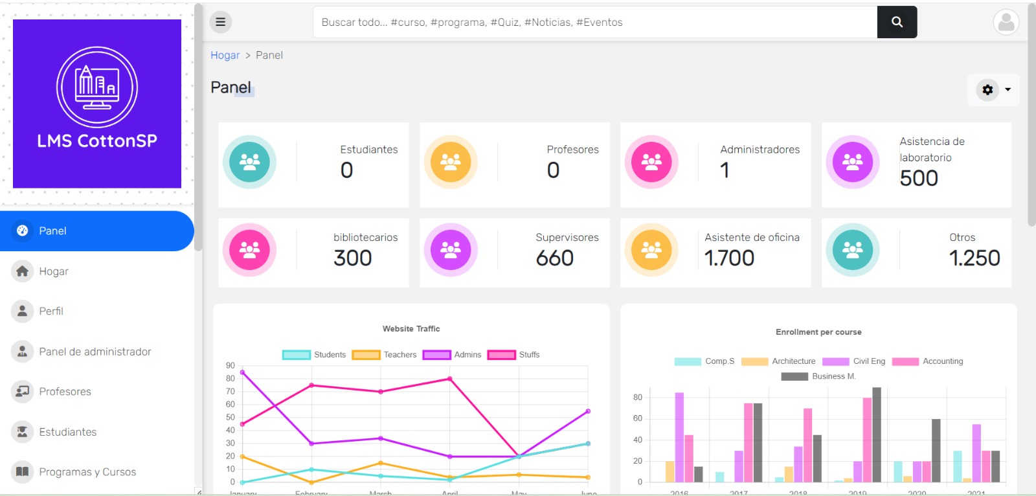Open the user avatar profile icon
The height and width of the screenshot is (496, 1036).
click(1006, 22)
